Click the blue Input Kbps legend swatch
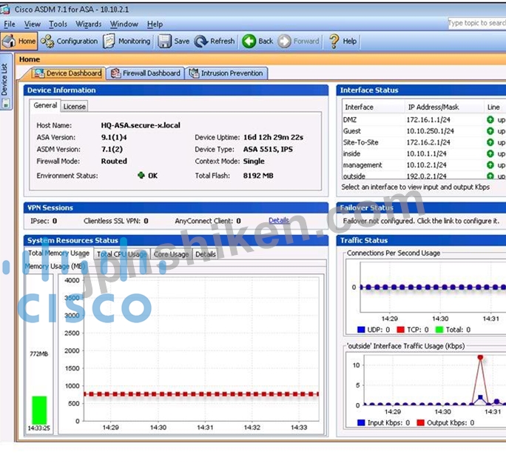 tap(361, 422)
